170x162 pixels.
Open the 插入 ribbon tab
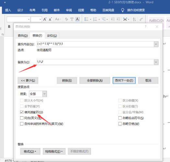click(8, 10)
